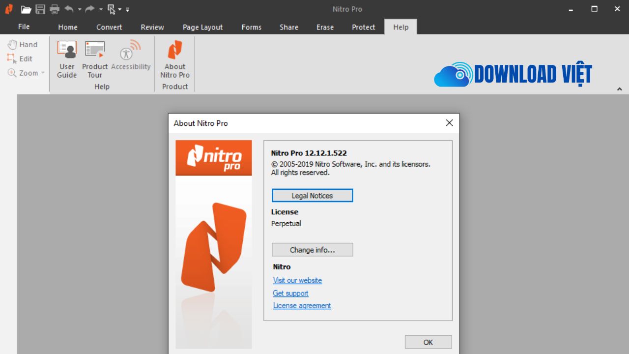Click OK in About dialog
Image resolution: width=629 pixels, height=354 pixels.
[x=428, y=342]
